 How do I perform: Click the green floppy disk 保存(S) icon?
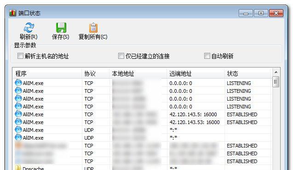61,28
